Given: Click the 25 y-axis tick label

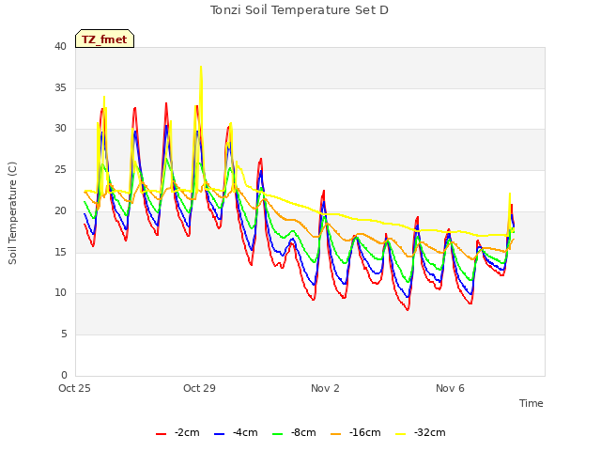Looking at the screenshot, I should point(60,169).
